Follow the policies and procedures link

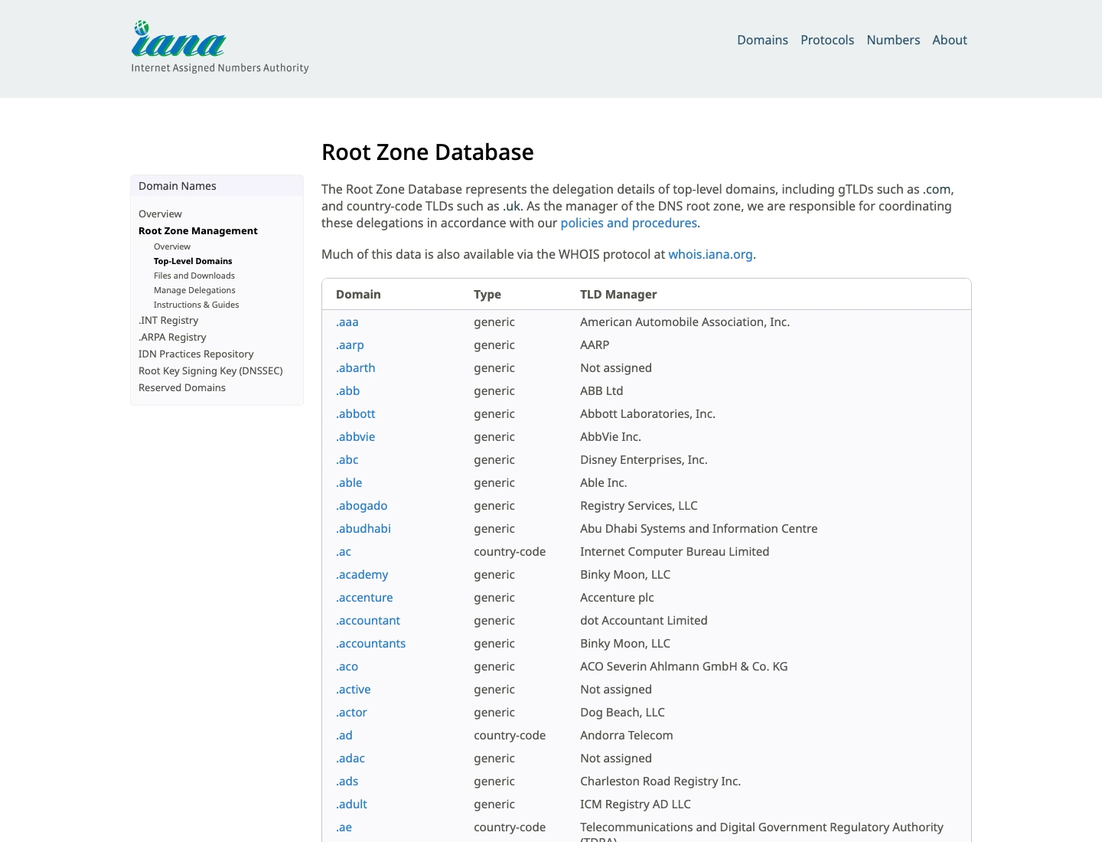click(628, 223)
